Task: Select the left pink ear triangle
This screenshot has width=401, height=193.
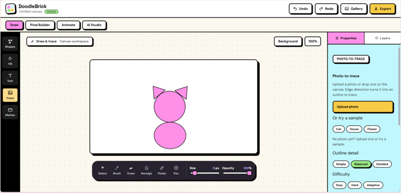Action: [157, 92]
